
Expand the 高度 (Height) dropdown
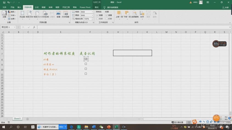(92, 15)
